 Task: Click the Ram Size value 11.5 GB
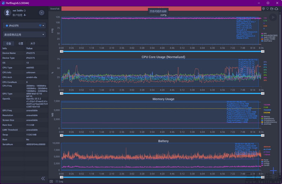point(30,125)
